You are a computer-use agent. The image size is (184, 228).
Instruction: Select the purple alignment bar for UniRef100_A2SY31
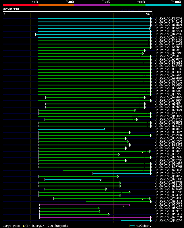96,217
